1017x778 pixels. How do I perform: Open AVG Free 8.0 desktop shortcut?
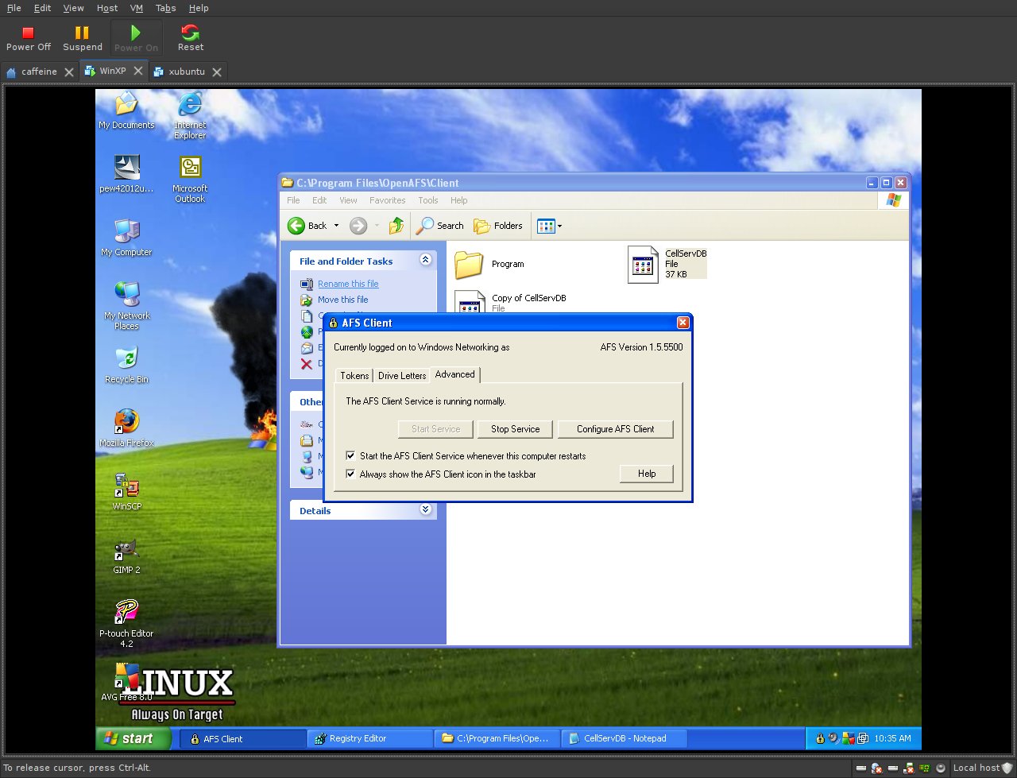point(126,683)
